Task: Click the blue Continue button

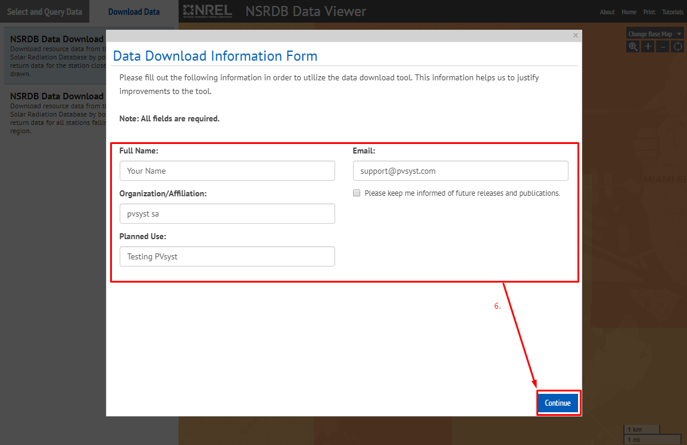Action: point(558,403)
